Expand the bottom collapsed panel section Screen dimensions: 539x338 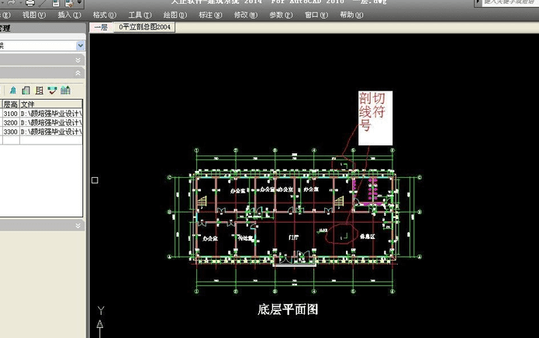[78, 225]
